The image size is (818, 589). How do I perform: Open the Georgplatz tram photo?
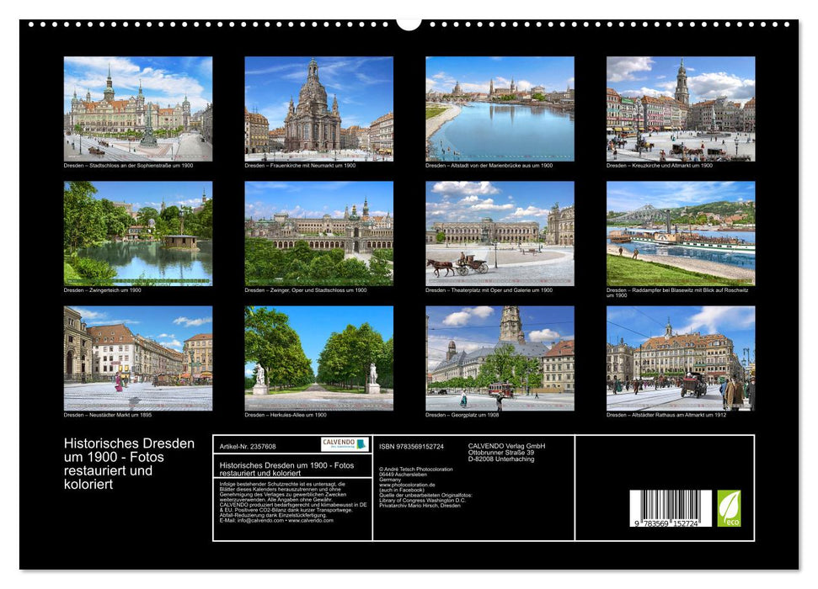tap(500, 358)
